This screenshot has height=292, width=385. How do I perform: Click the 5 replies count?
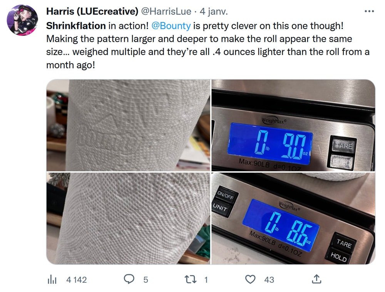[x=146, y=280]
